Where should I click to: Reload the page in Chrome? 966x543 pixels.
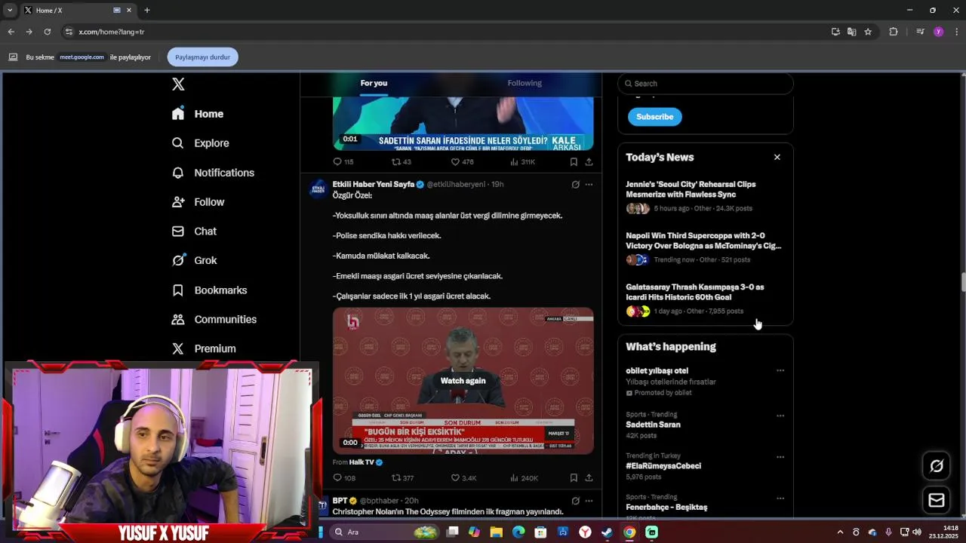click(47, 32)
